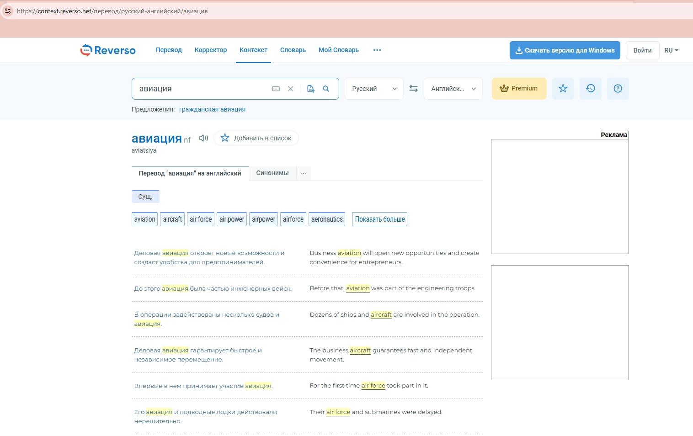Switch to the Синонимы tab
Screen dimensions: 693x436
click(272, 173)
